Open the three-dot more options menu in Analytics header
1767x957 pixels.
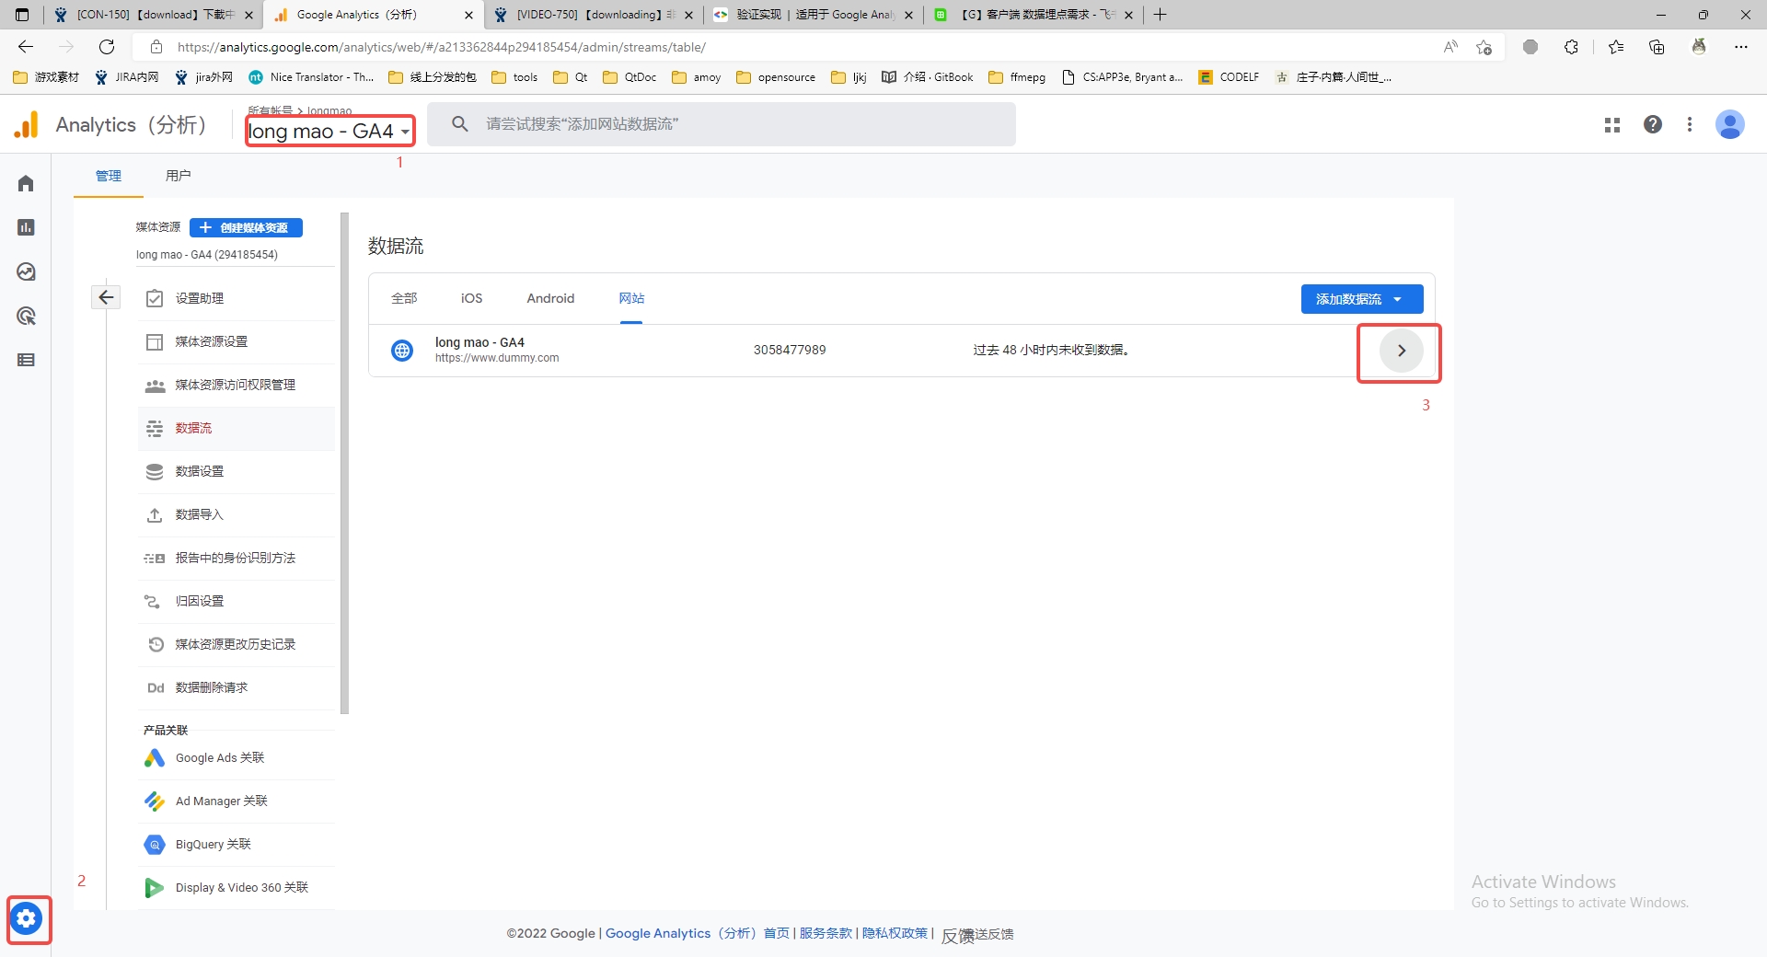pyautogui.click(x=1690, y=124)
